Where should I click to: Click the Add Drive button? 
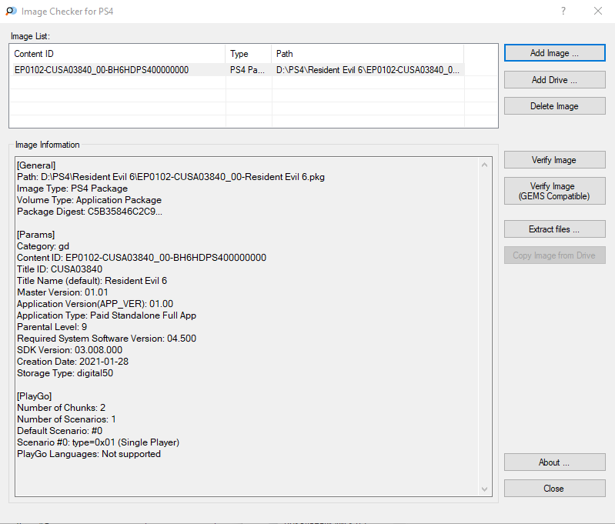tap(555, 79)
